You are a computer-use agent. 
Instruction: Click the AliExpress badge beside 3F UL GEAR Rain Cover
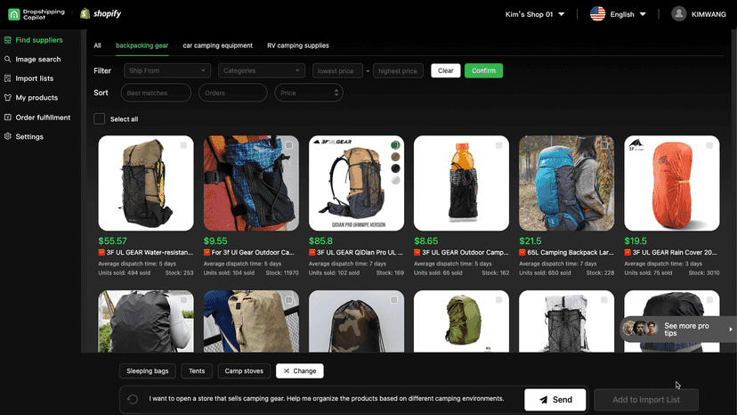628,253
